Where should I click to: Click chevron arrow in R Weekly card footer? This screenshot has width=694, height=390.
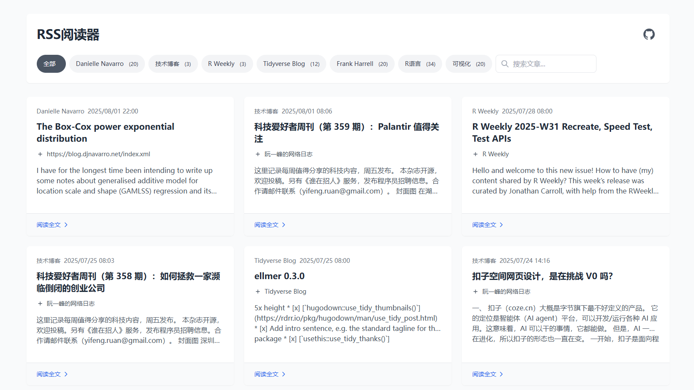click(501, 225)
